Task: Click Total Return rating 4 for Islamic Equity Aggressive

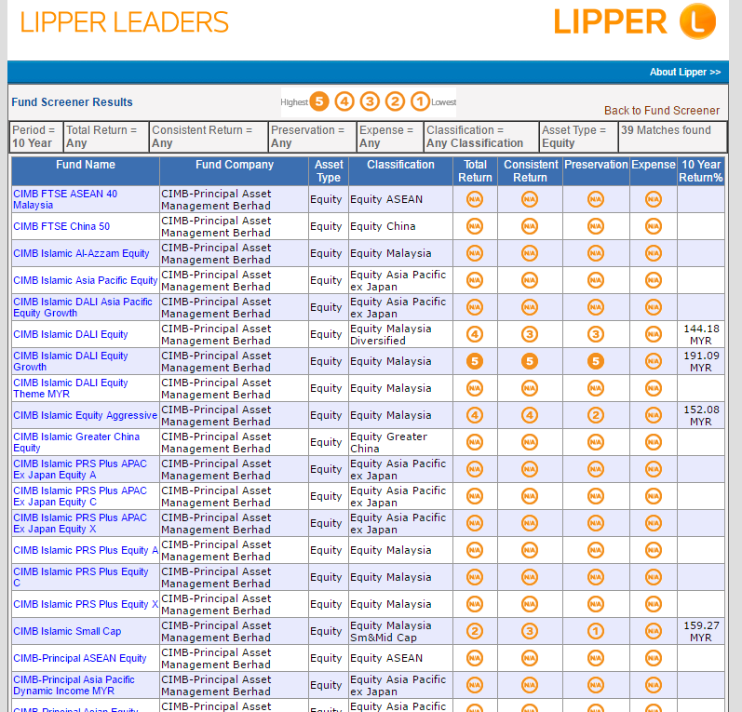Action: [475, 415]
